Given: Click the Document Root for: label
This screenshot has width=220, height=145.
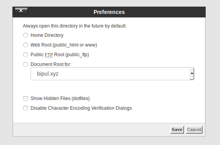Looking at the screenshot, I should click(x=51, y=64).
